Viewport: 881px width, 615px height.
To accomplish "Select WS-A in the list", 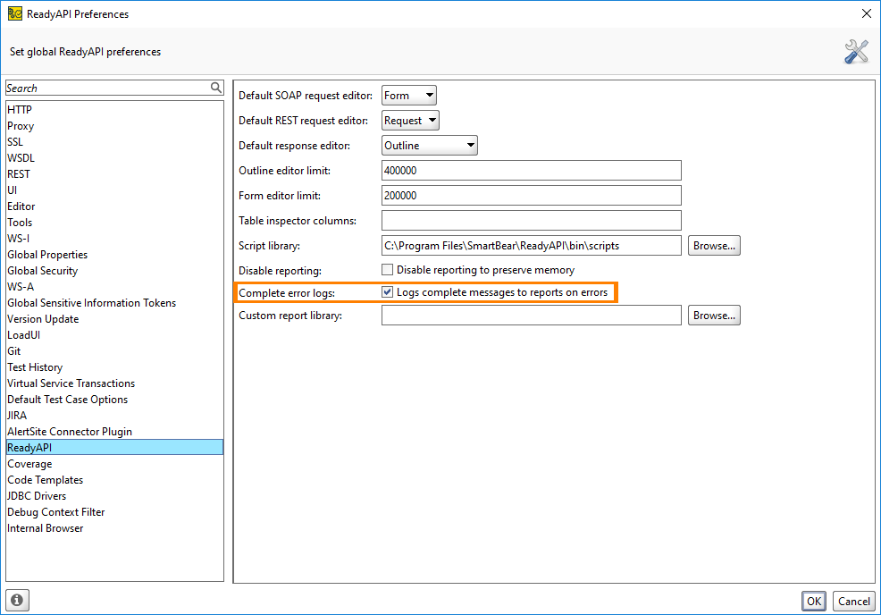I will [x=114, y=287].
